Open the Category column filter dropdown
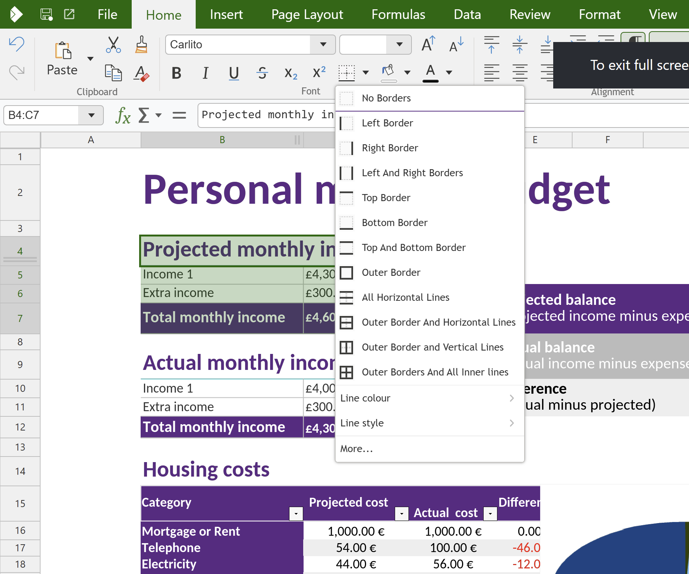689x574 pixels. tap(296, 514)
